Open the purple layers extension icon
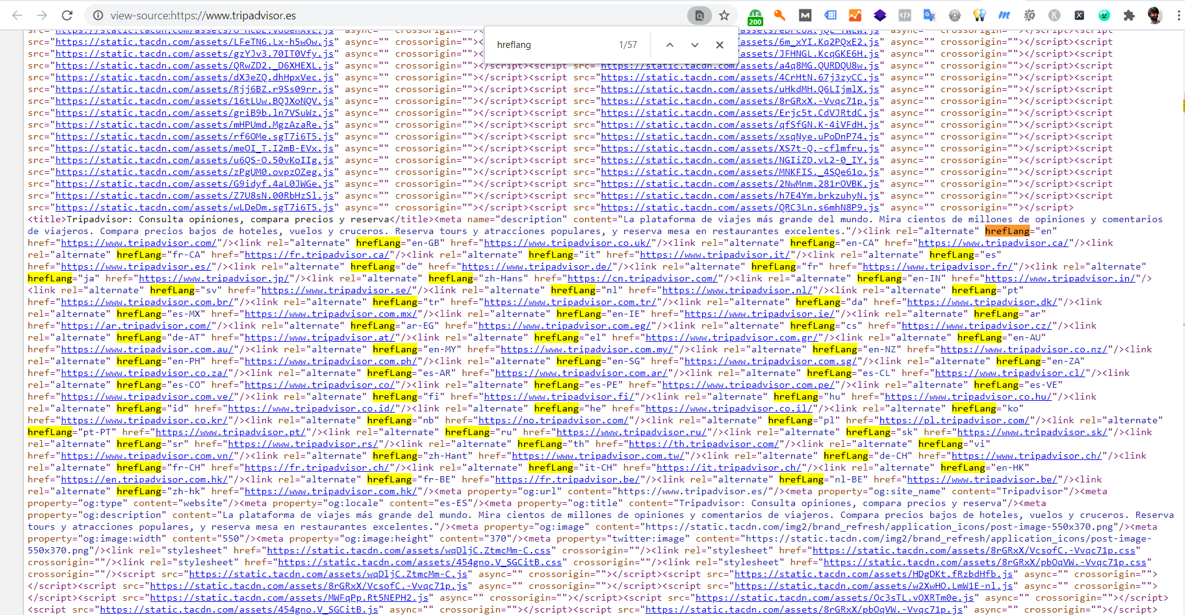This screenshot has height=615, width=1185. pyautogui.click(x=880, y=16)
